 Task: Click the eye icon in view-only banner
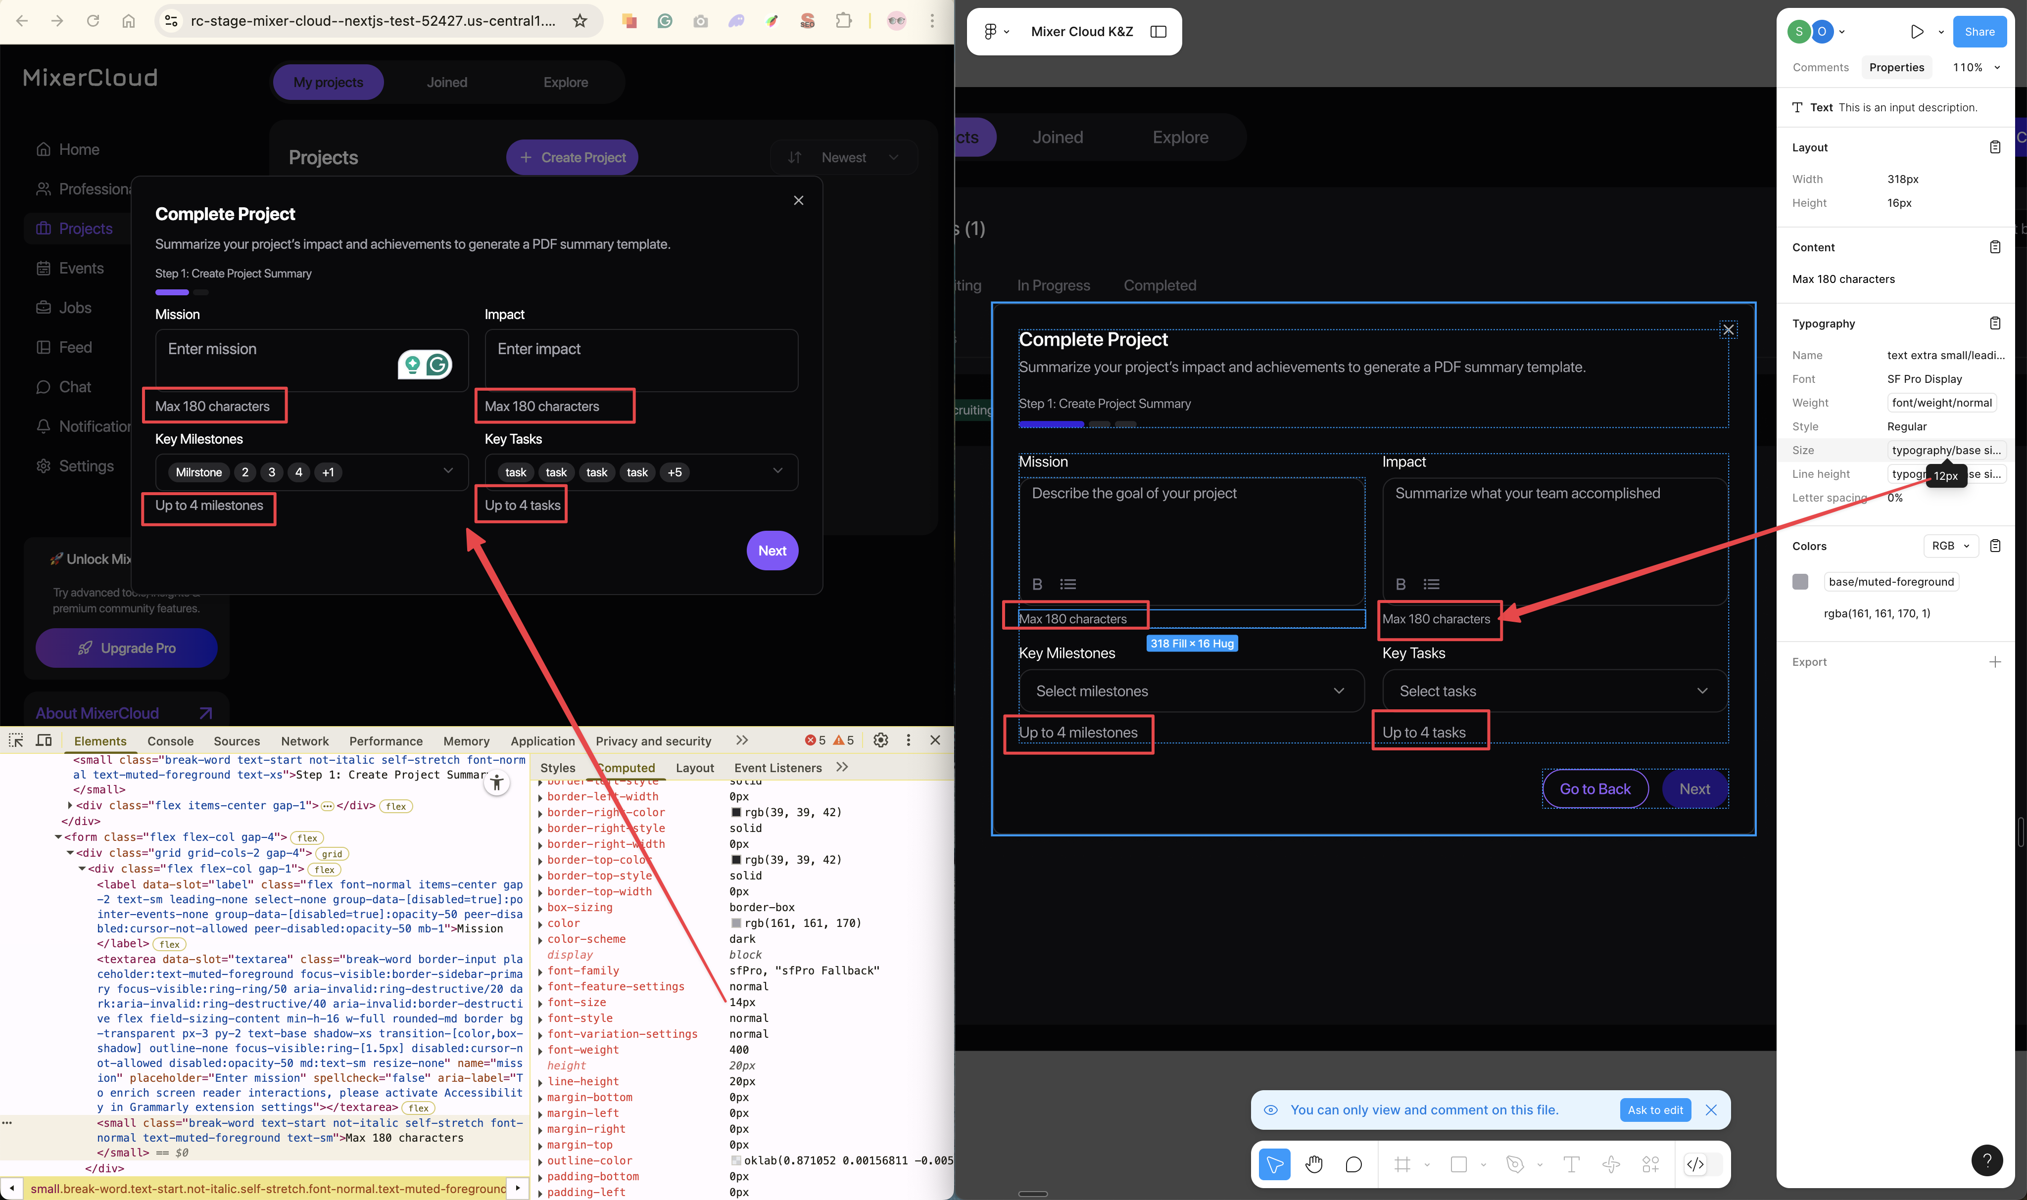click(x=1271, y=1109)
